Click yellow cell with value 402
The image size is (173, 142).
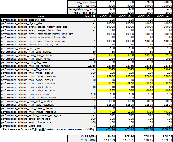(106, 112)
